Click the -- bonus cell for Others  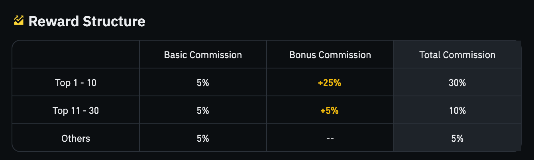(x=330, y=139)
